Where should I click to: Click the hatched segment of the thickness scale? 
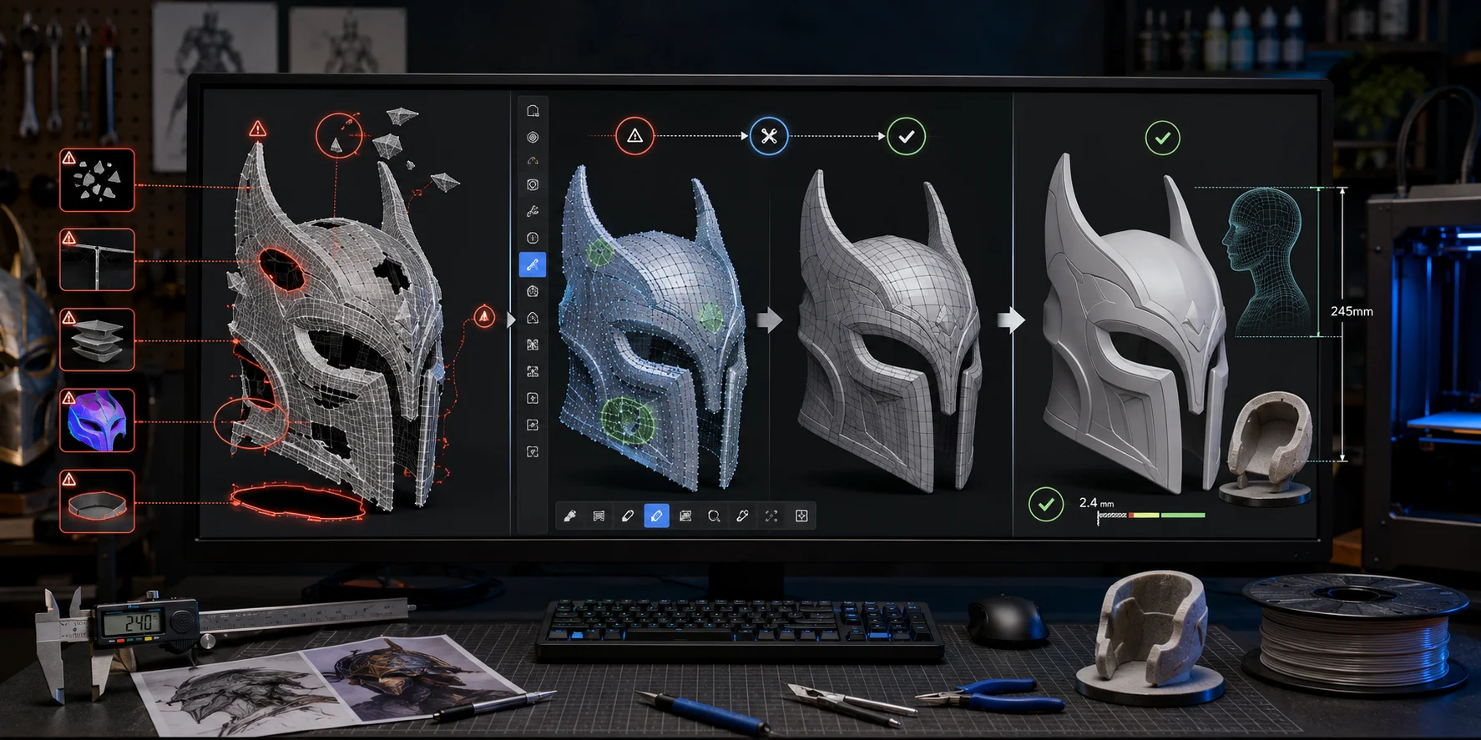click(x=1112, y=516)
